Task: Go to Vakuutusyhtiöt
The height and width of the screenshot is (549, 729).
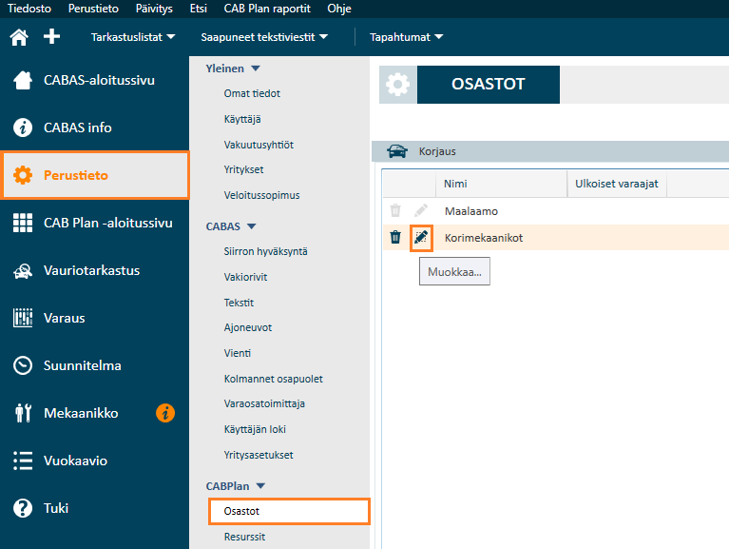Action: click(259, 145)
